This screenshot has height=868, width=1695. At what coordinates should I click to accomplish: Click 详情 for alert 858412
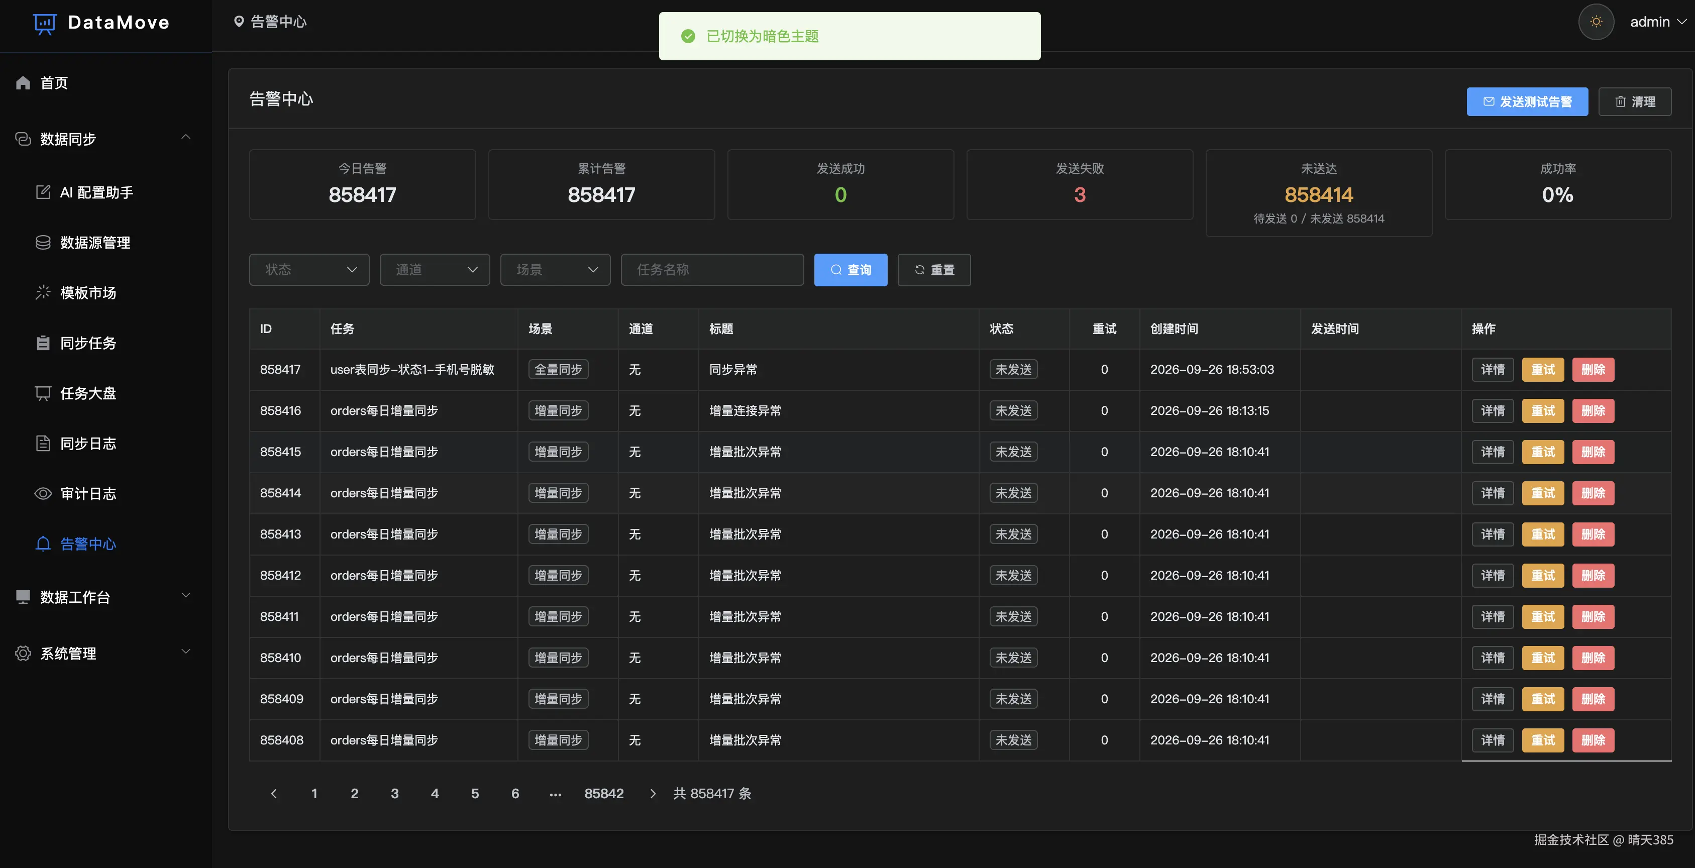pos(1493,575)
